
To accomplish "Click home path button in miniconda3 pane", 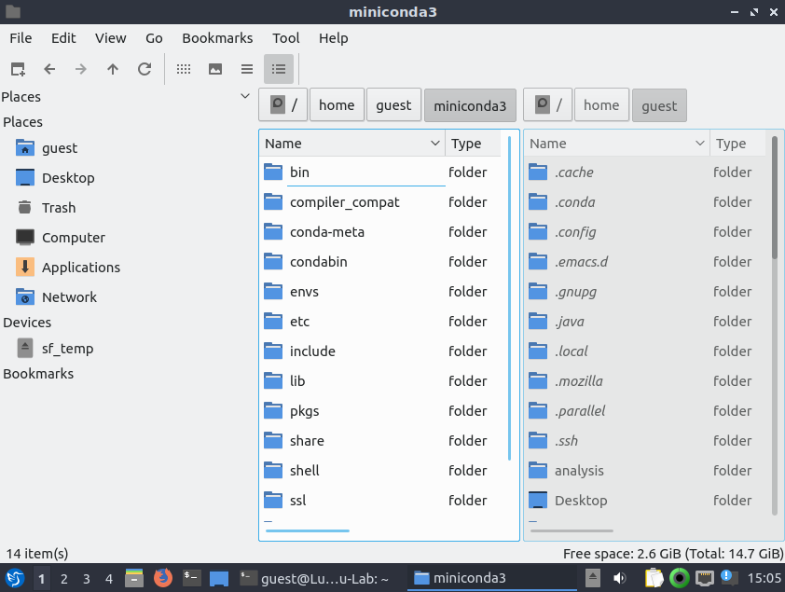I will point(337,105).
